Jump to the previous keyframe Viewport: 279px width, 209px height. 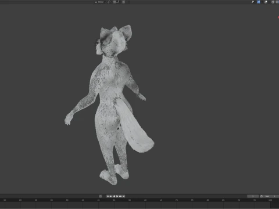(x=111, y=196)
